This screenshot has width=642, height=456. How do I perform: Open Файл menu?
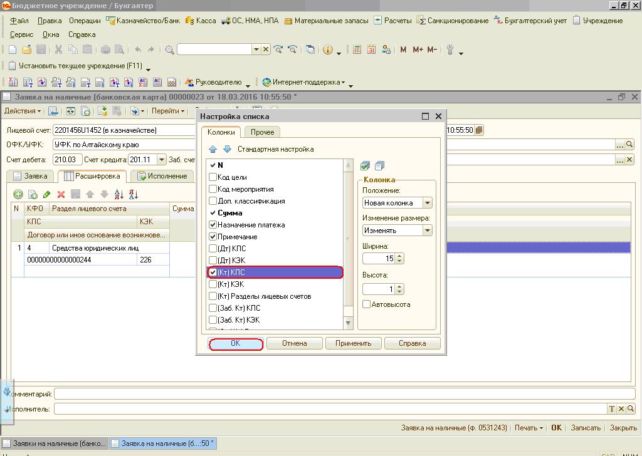(19, 21)
